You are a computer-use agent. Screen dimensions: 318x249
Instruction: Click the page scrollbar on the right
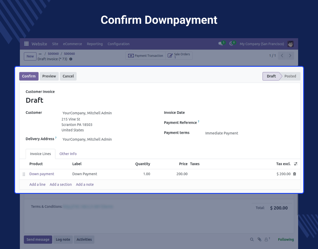pos(297,204)
